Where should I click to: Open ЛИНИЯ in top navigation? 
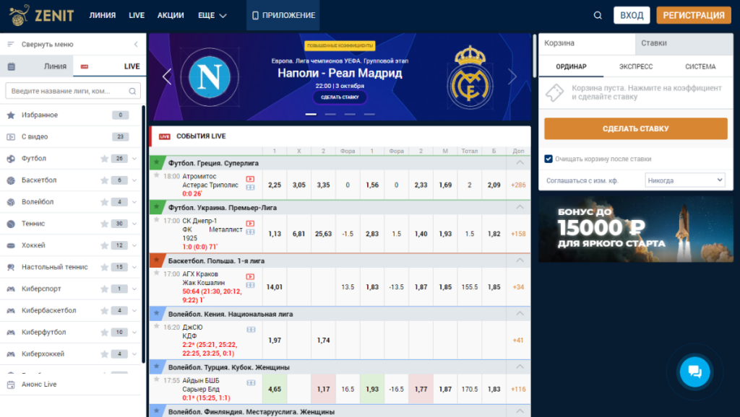[103, 16]
